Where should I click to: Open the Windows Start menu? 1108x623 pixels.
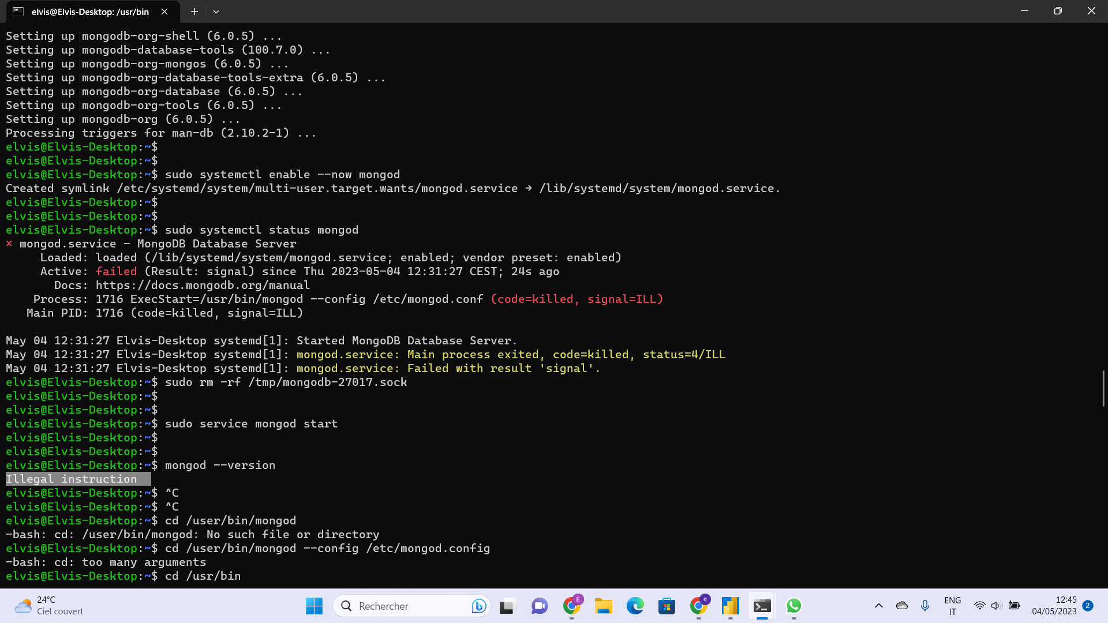tap(314, 606)
